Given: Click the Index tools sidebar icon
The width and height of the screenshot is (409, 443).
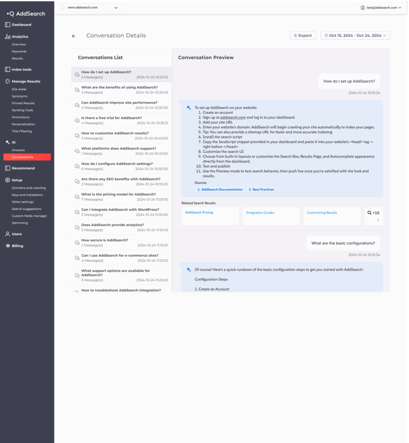Looking at the screenshot, I should 7,69.
